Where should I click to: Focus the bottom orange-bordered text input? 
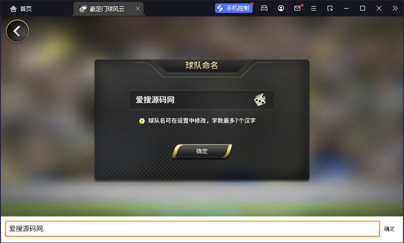point(192,229)
